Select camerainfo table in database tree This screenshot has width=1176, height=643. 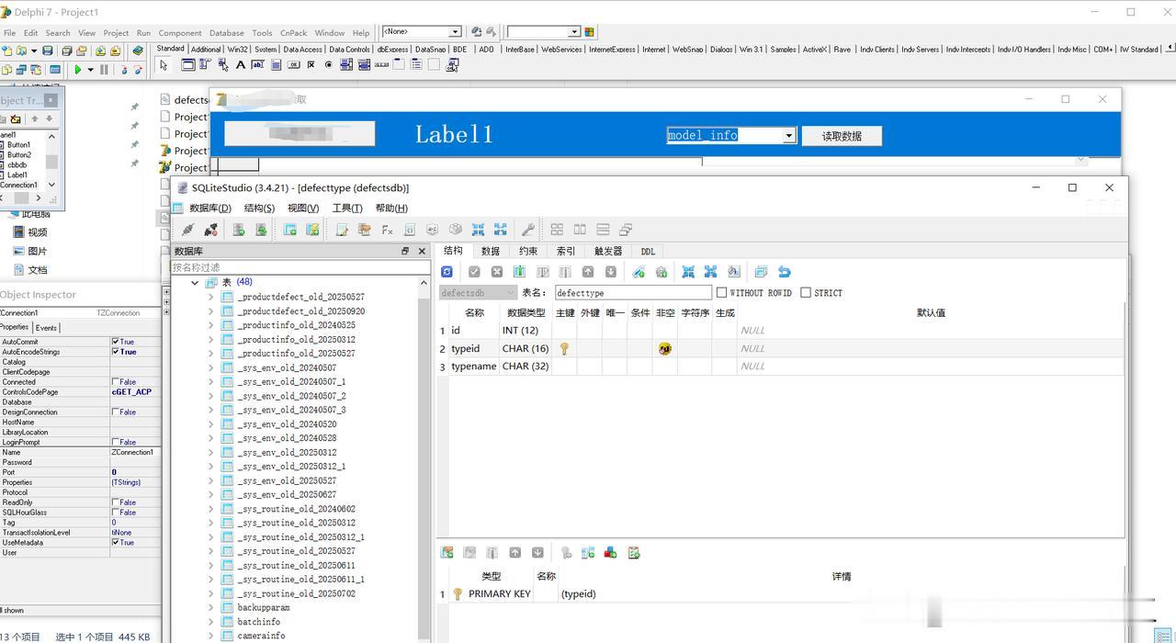pyautogui.click(x=261, y=636)
